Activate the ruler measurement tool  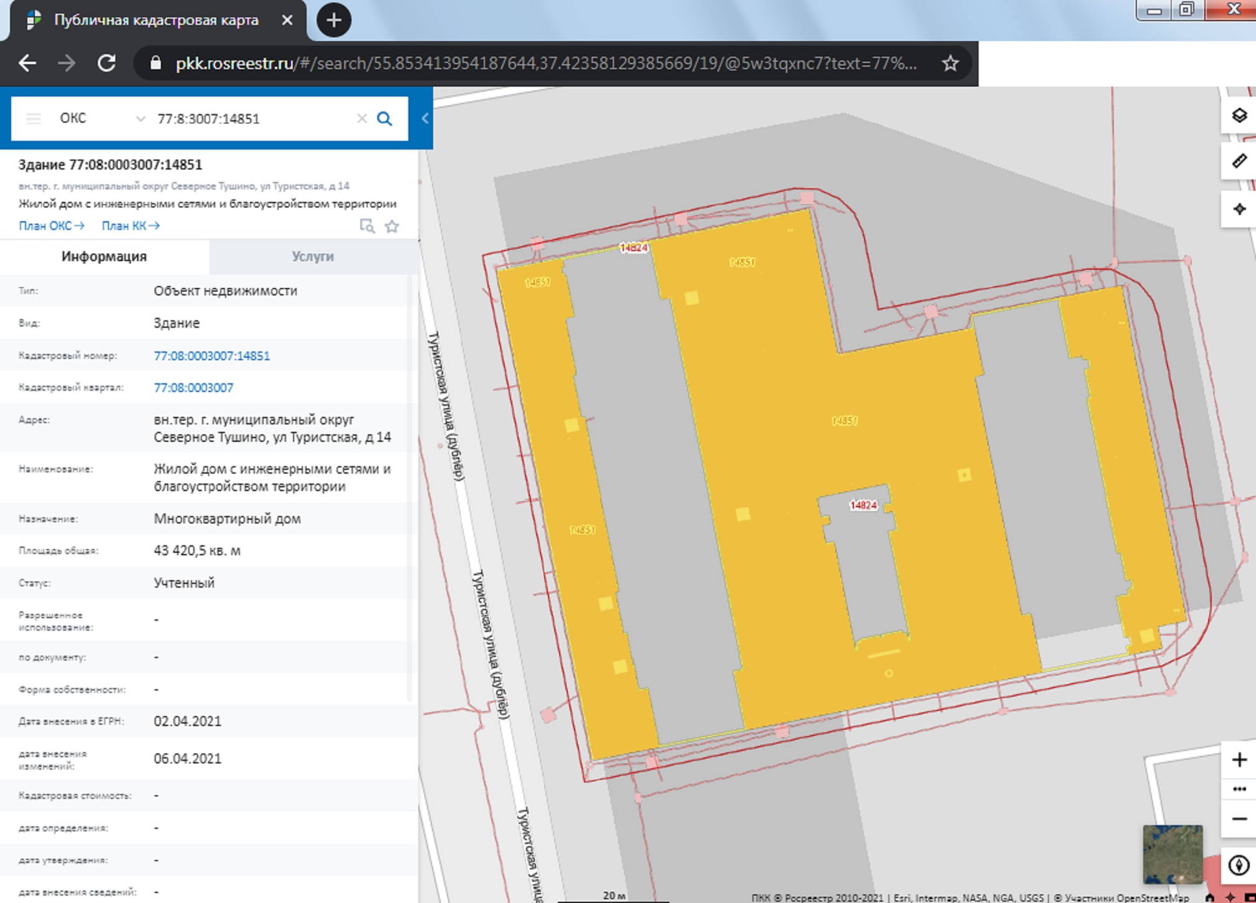[x=1239, y=161]
